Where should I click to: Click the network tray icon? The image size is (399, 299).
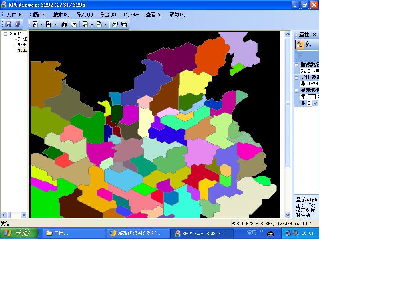(288, 233)
